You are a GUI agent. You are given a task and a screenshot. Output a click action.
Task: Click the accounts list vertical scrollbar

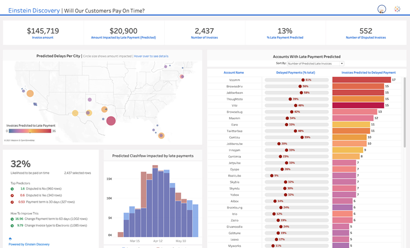(404, 99)
